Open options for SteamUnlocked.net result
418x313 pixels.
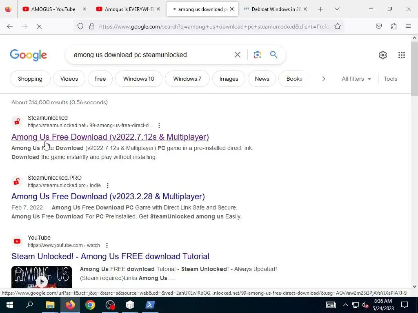pos(159,126)
